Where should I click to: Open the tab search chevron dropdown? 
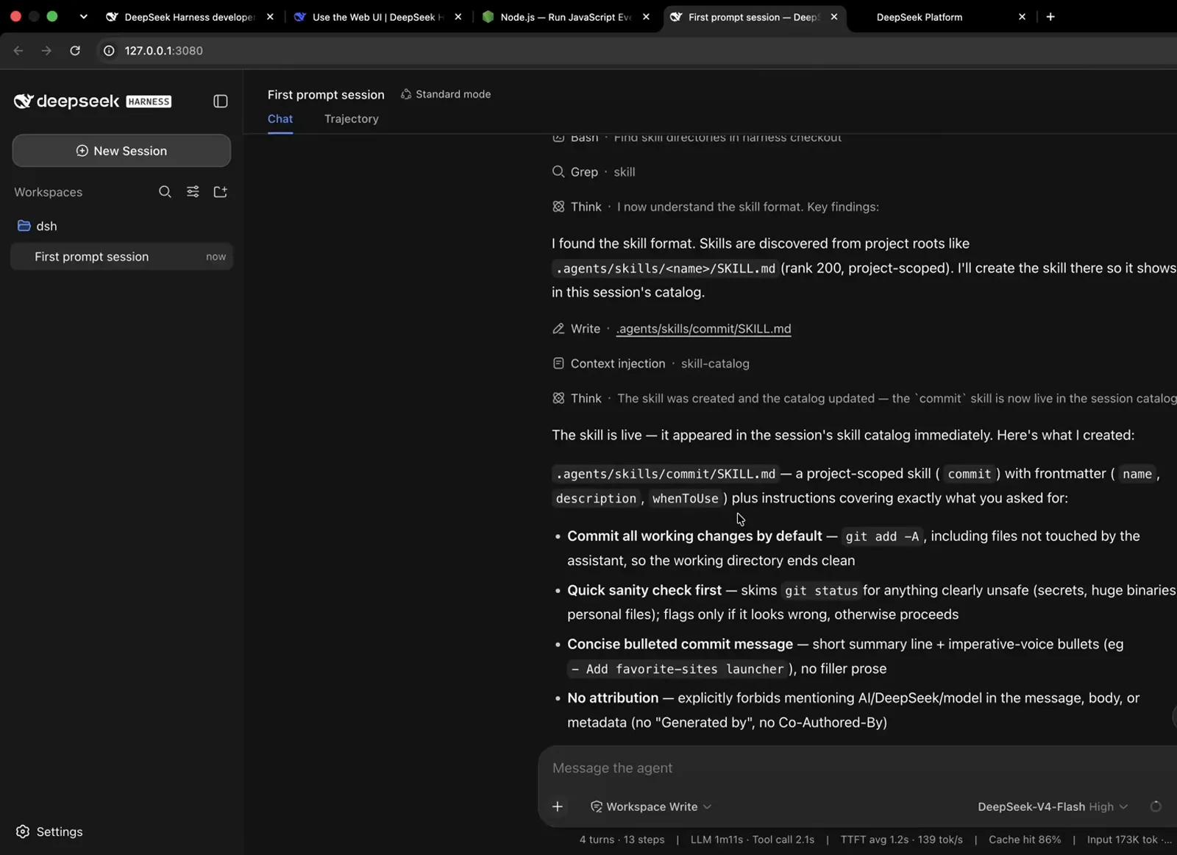tap(83, 17)
